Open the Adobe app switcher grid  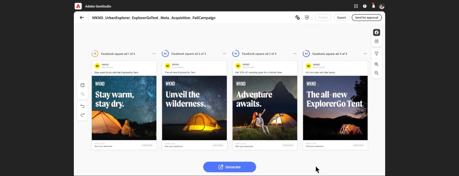coord(356,6)
